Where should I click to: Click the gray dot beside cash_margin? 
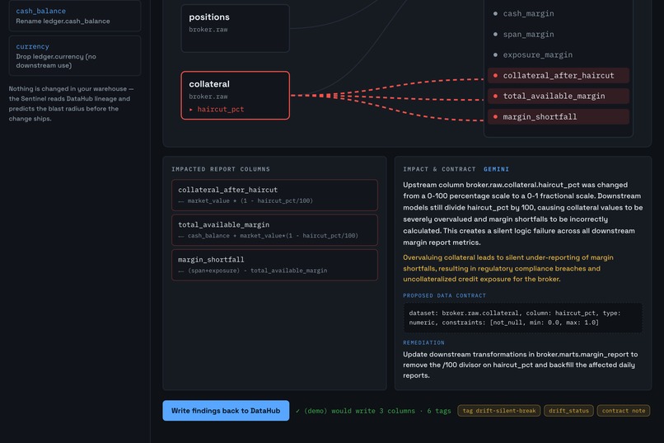495,13
